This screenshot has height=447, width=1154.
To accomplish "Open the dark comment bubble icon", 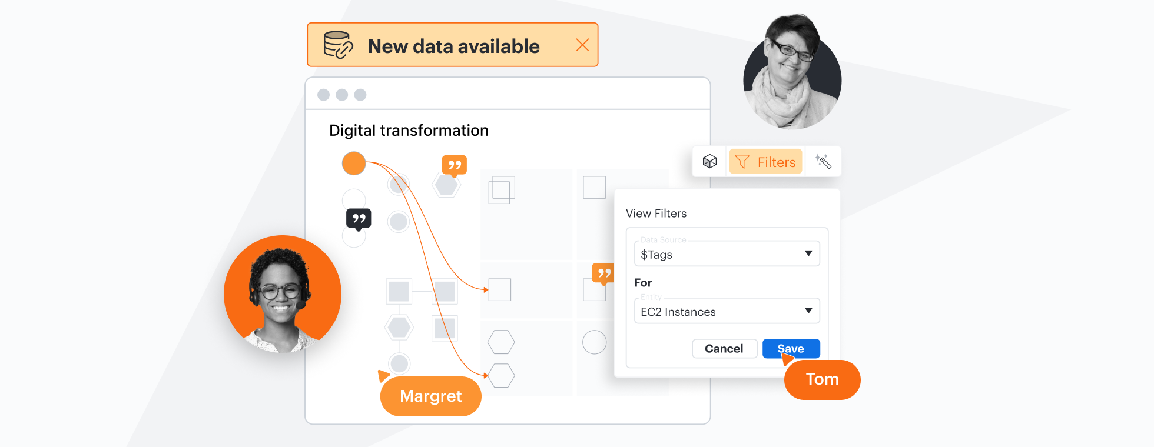I will pos(359,219).
